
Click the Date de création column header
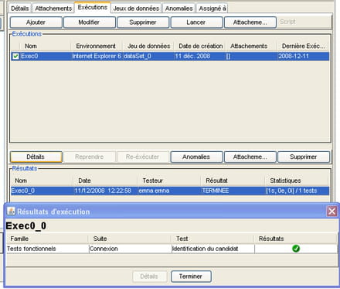point(201,46)
